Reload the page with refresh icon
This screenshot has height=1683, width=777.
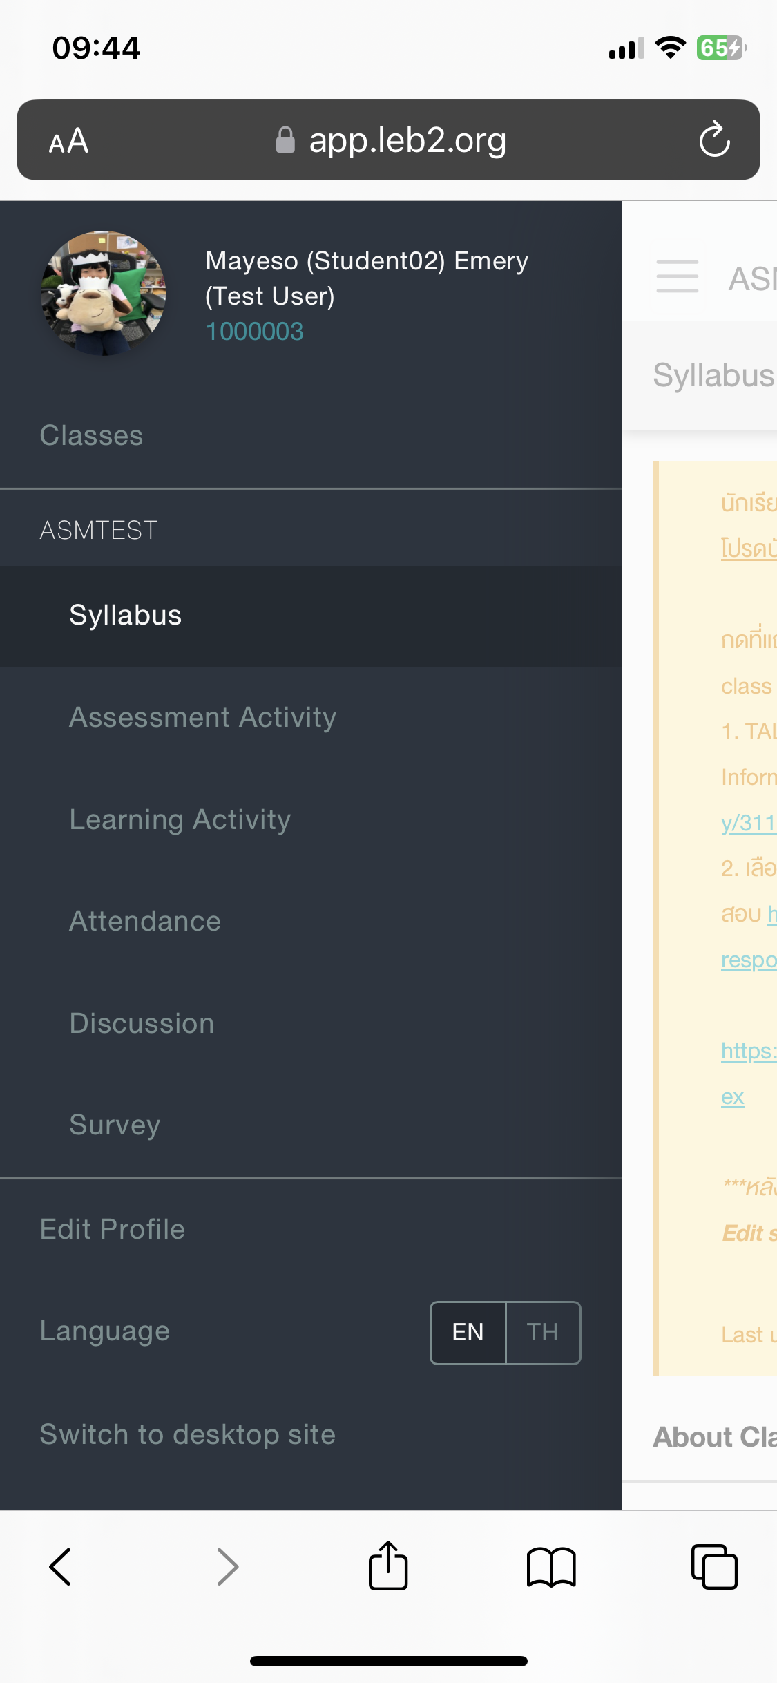click(714, 140)
